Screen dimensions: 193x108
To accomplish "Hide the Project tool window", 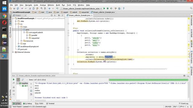I will point(63,15).
